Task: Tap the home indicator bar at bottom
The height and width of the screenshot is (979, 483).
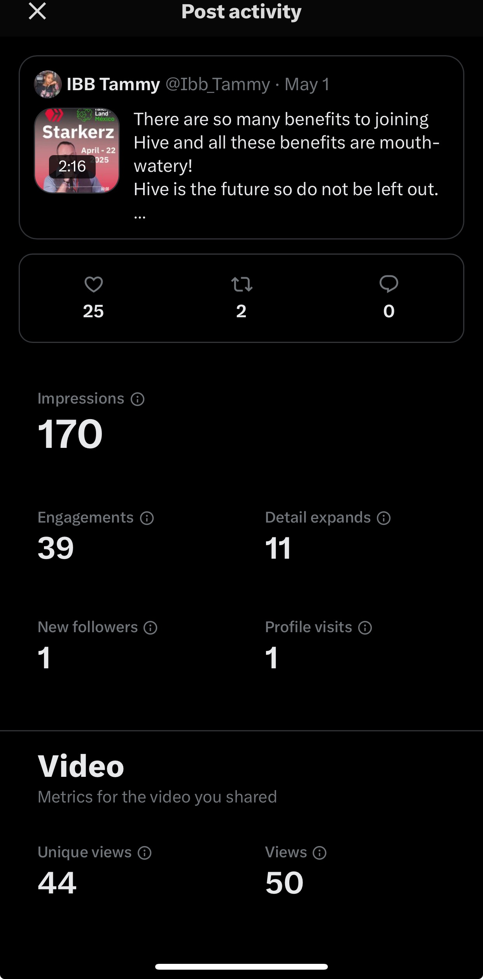Action: point(241,967)
